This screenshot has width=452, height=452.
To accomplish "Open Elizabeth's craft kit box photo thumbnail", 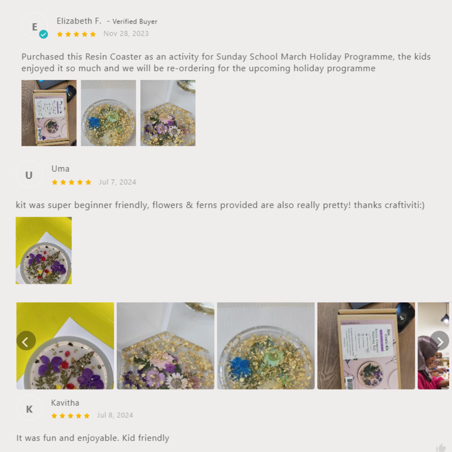I will [x=49, y=113].
